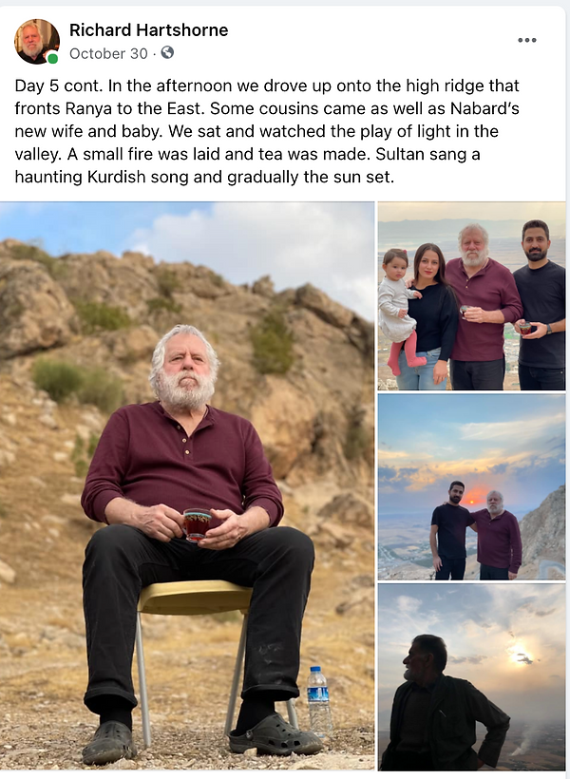
Task: Click the water bottle in the main photo
Action: (x=318, y=701)
